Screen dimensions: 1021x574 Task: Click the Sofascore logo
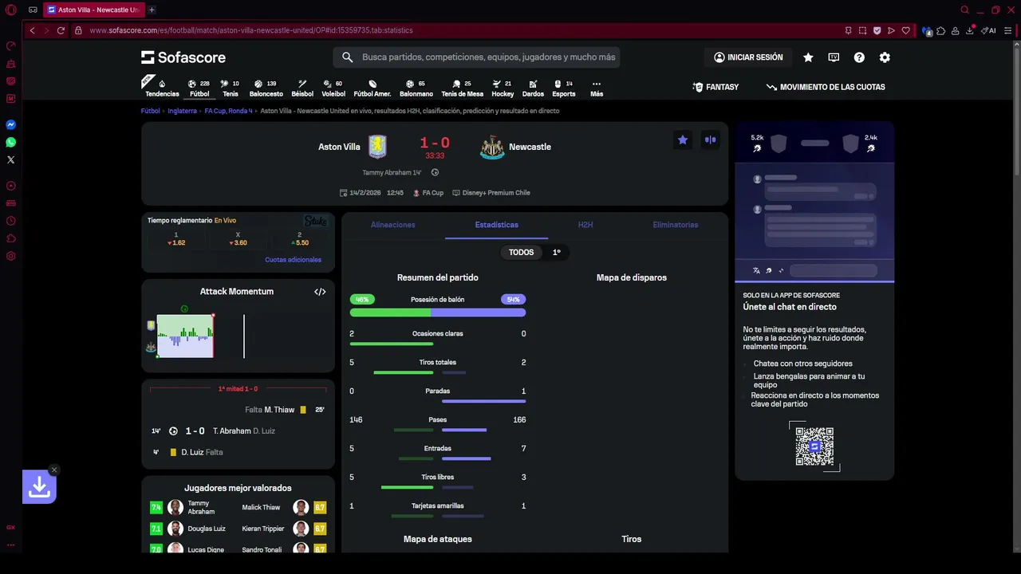[183, 57]
